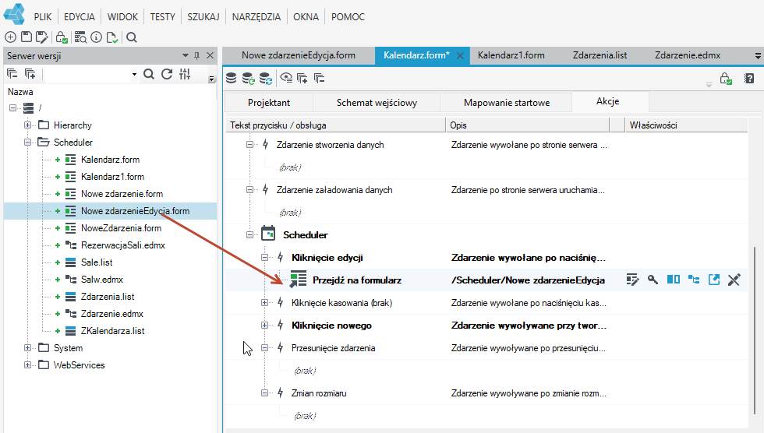The height and width of the screenshot is (433, 764).
Task: Open the Schemat wejściowy tab
Action: coord(377,103)
